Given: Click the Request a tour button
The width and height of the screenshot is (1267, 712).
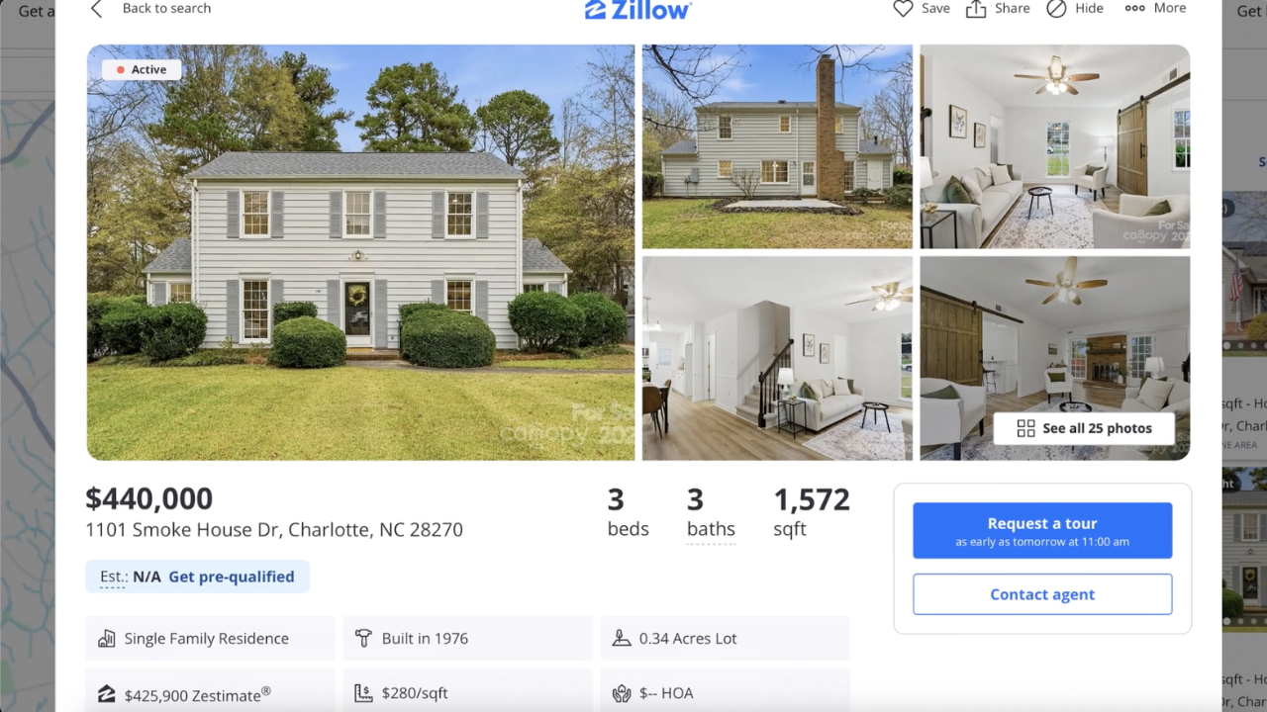Looking at the screenshot, I should pyautogui.click(x=1042, y=530).
